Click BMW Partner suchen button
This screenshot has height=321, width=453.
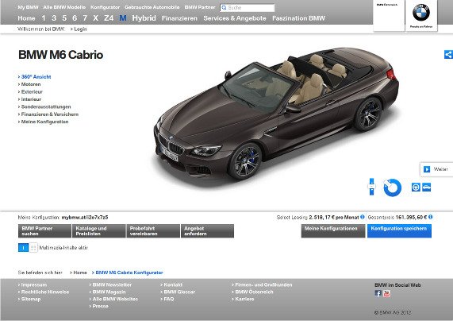44,230
